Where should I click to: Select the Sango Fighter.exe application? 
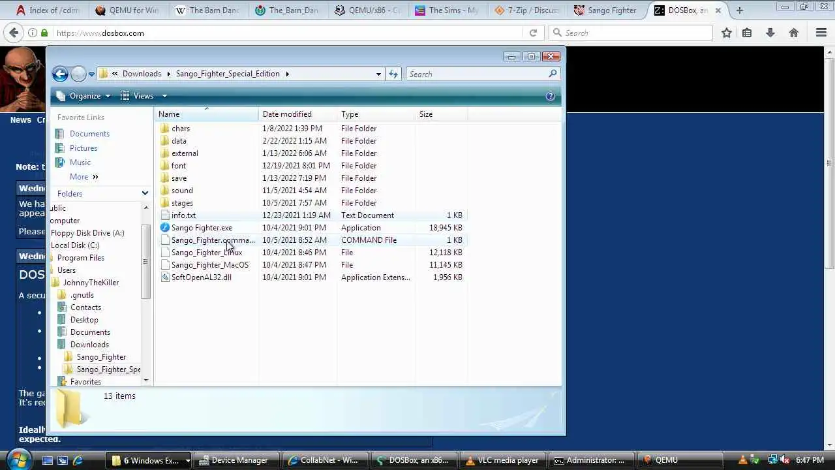202,228
